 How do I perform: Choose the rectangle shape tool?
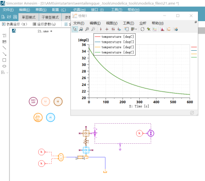(x=5, y=60)
